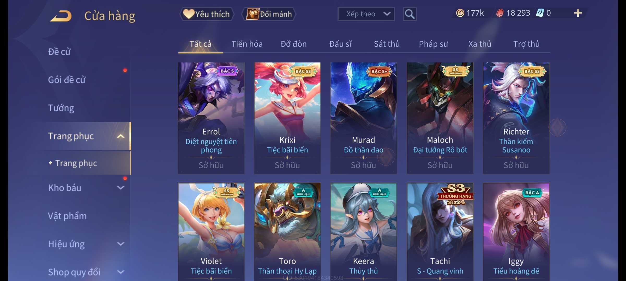
Task: Expand the Kho báu sidebar section
Action: [x=121, y=188]
